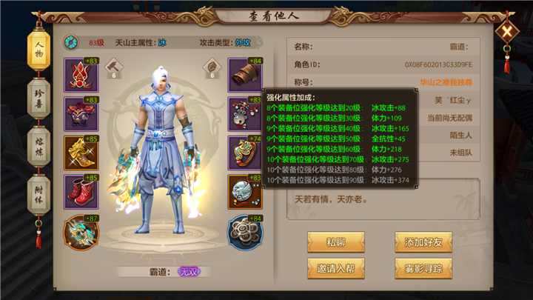Open the red shoes equipment slot
This screenshot has height=300, width=533.
point(81,192)
